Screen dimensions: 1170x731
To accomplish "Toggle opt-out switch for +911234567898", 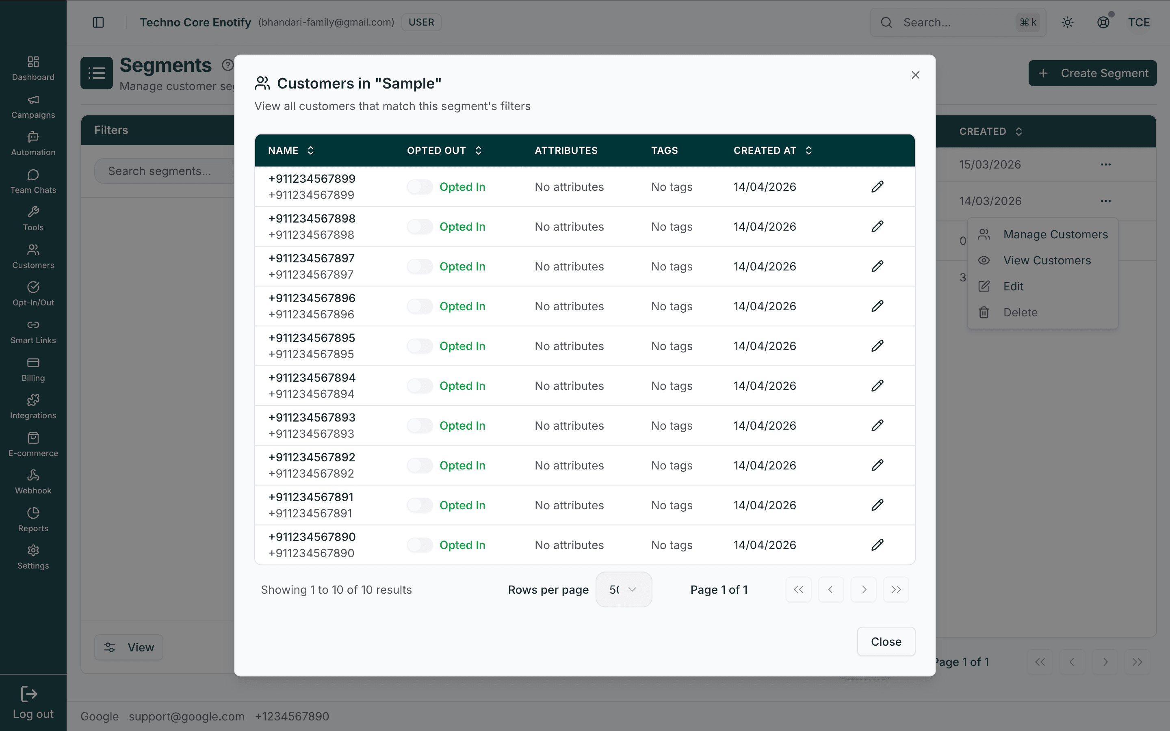I will (x=420, y=227).
